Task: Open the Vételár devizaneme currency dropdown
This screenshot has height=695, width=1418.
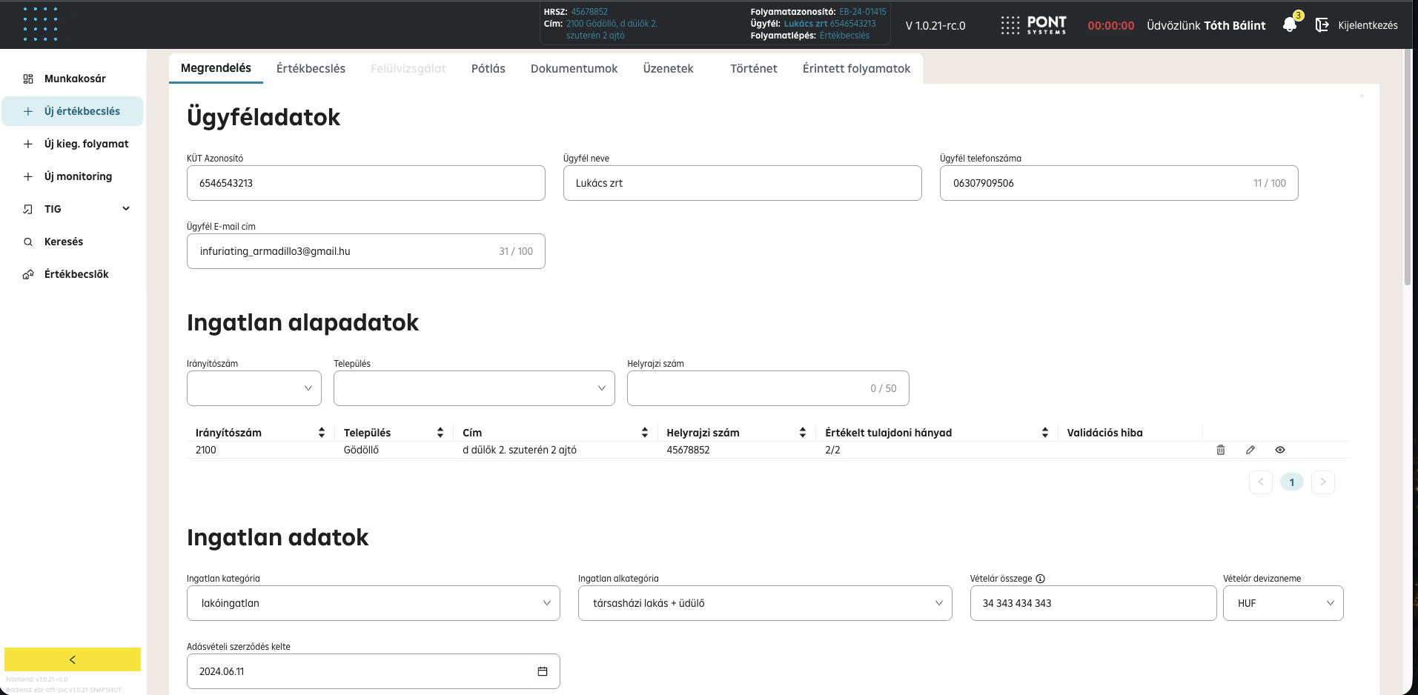Action: tap(1282, 603)
